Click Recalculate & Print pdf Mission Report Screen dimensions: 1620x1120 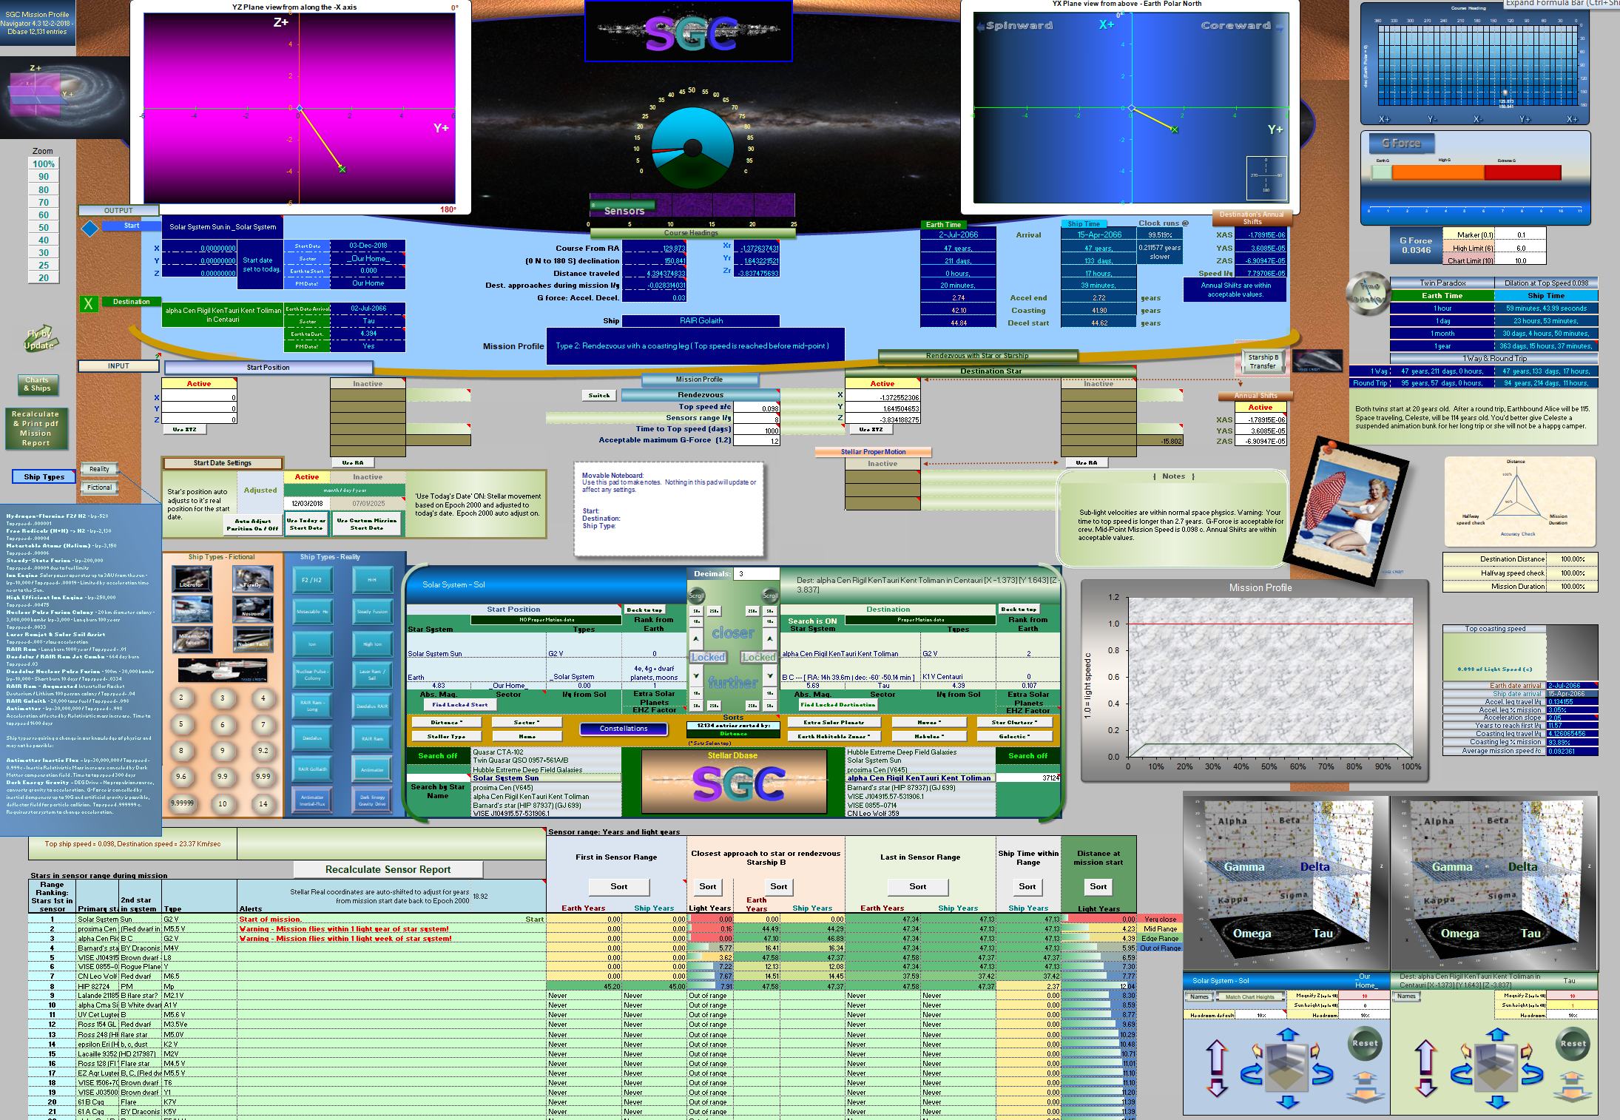36,428
